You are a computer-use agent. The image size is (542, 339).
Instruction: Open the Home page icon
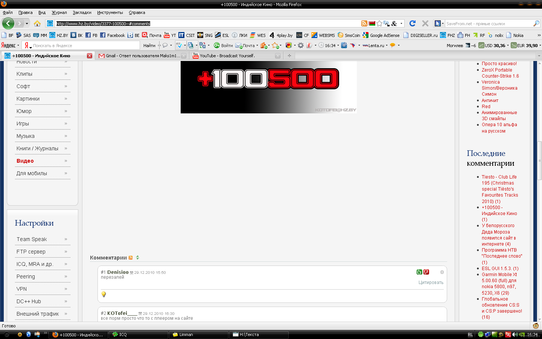(37, 23)
